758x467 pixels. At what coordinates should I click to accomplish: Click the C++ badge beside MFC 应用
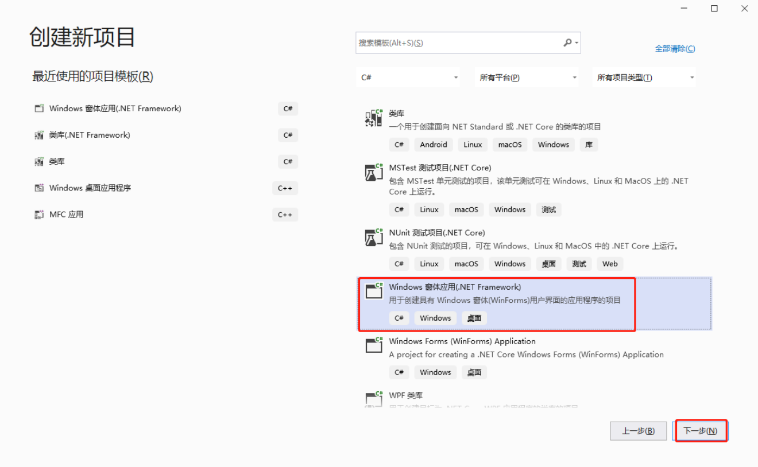click(x=285, y=215)
